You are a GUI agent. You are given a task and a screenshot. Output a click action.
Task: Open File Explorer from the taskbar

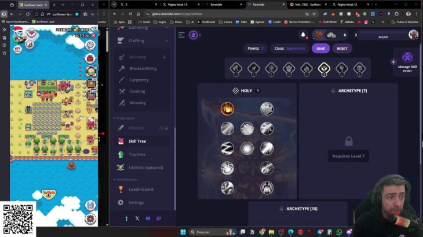tap(271, 232)
